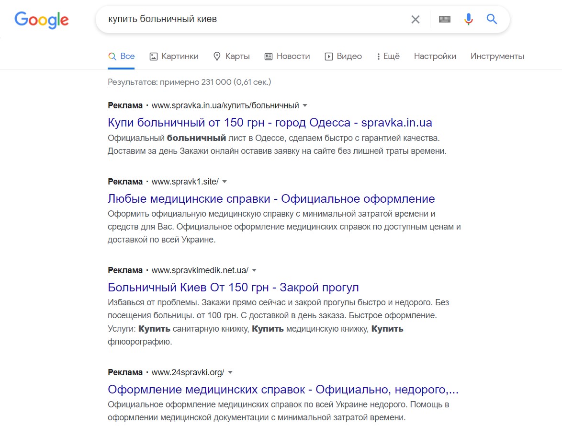Expand the Ещё more options menu
Screen dimensions: 562x427
(388, 57)
